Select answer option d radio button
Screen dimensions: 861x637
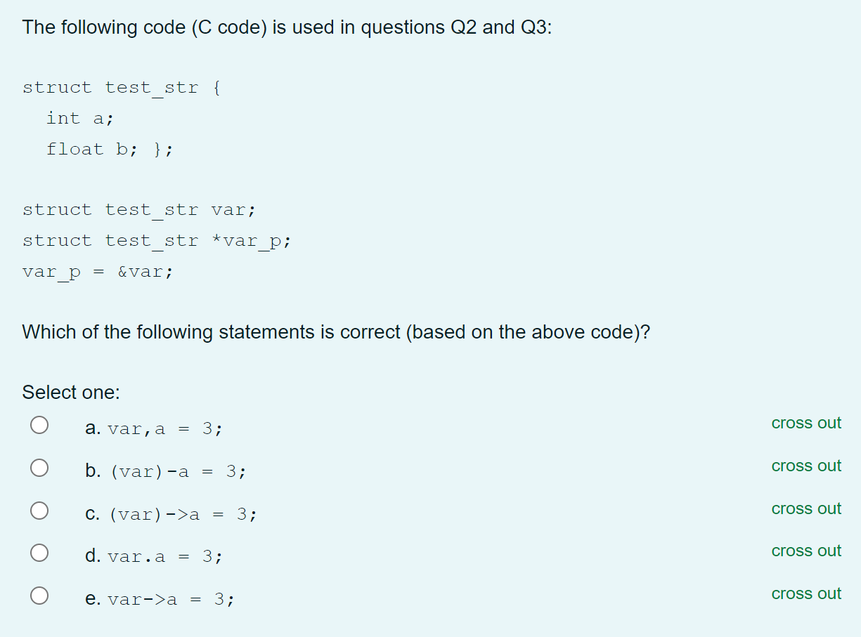[39, 553]
